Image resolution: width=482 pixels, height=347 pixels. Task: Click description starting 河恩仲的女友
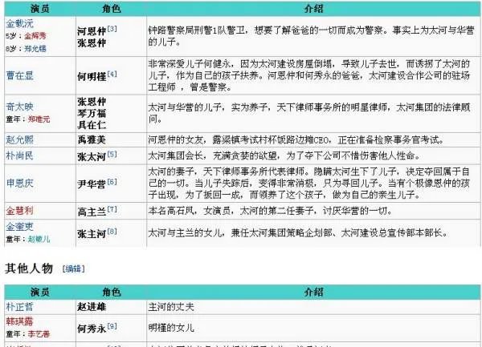296,140
